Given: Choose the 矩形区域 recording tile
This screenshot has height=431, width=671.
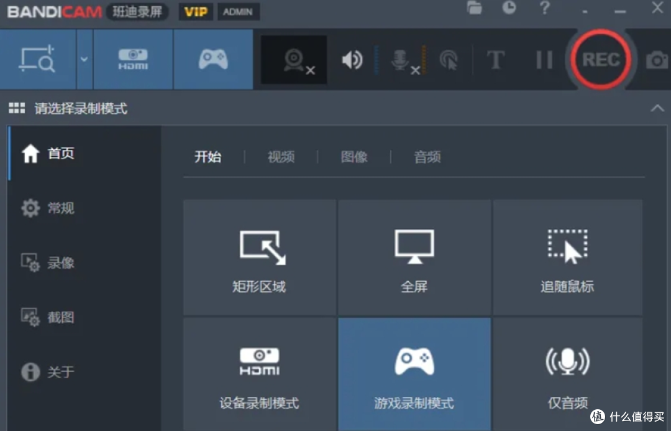Looking at the screenshot, I should point(260,257).
